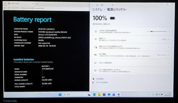Click the "Version 4.70 01/29/2015" BIOS value
The image size is (178, 103).
tap(48, 35)
